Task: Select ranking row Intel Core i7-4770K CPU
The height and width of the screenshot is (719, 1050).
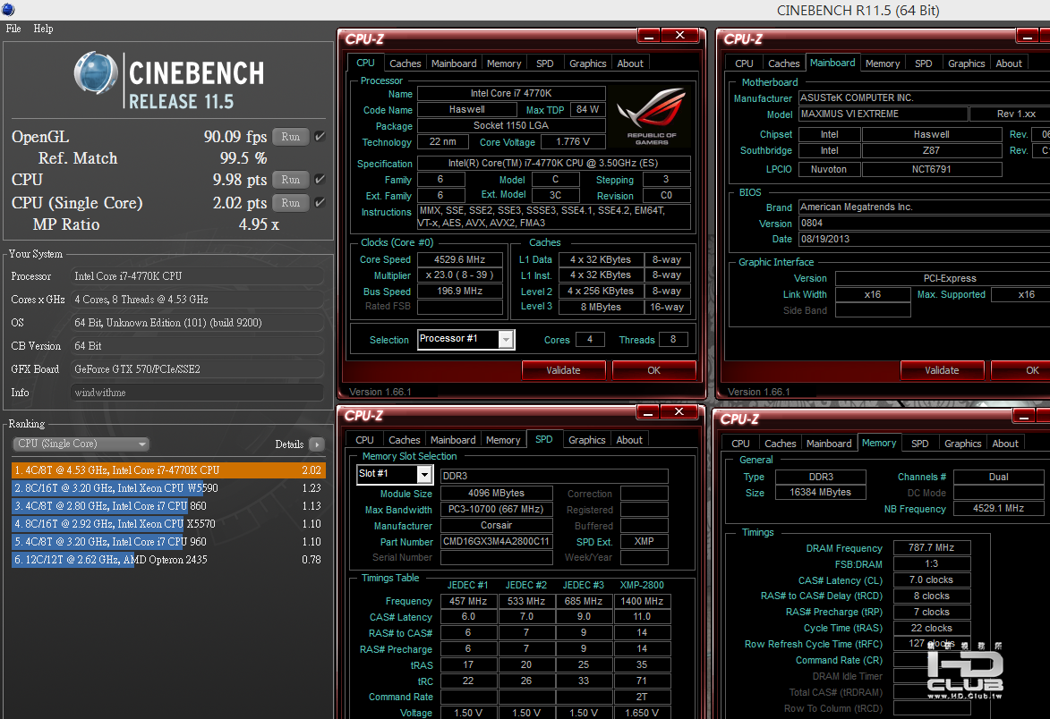Action: tap(169, 470)
